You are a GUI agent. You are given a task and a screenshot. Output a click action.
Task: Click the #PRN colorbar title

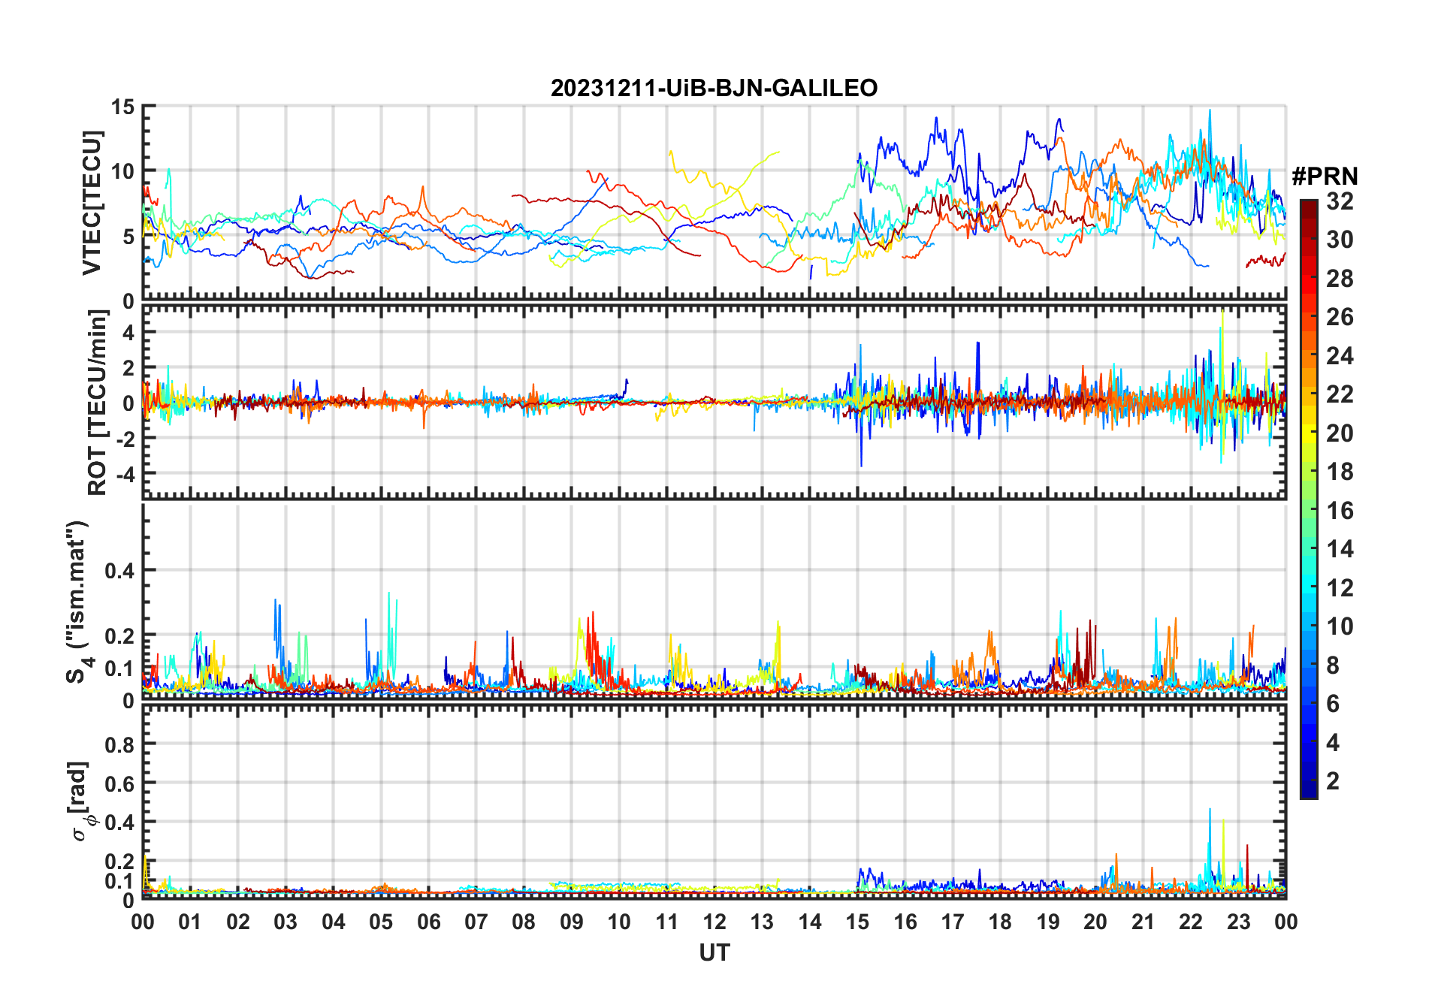click(x=1325, y=177)
